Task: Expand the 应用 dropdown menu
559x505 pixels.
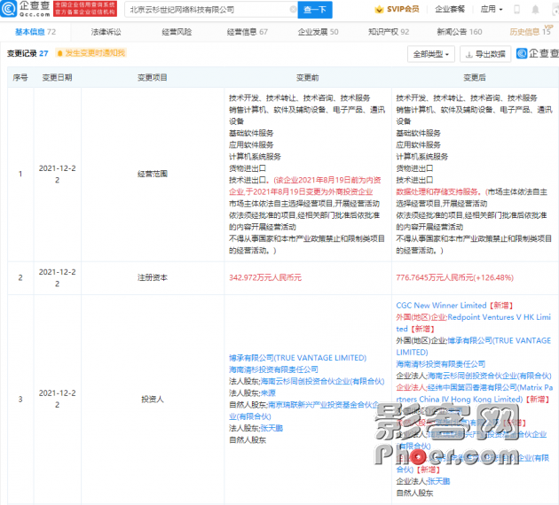Action: [x=492, y=9]
